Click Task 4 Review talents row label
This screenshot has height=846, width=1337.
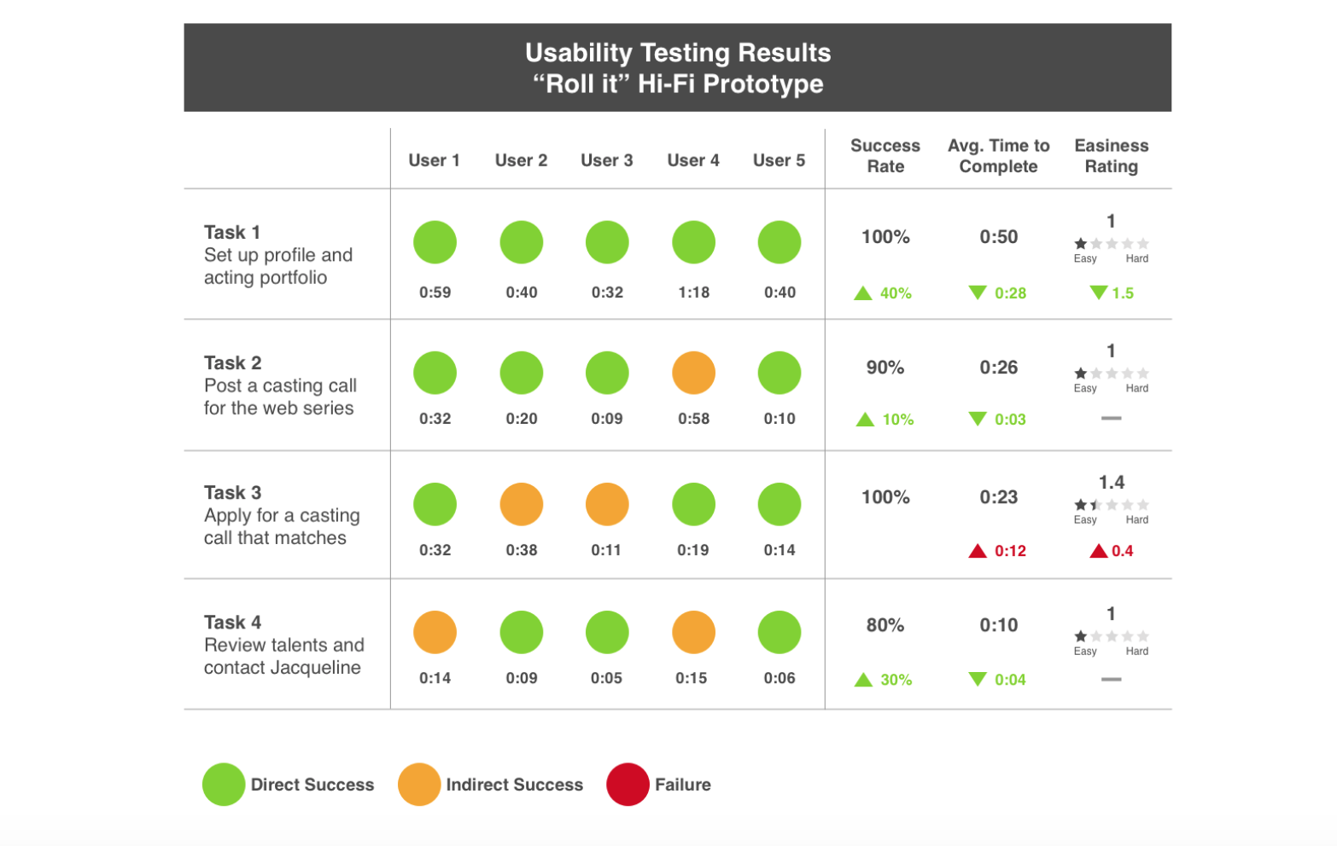click(x=283, y=645)
